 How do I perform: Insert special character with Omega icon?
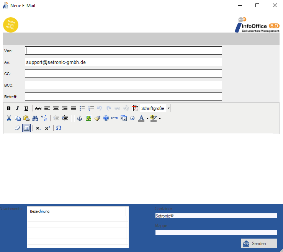click(59, 128)
